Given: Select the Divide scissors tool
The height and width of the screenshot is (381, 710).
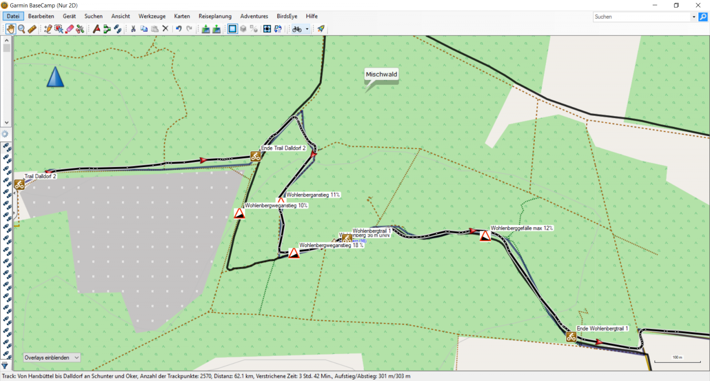Looking at the screenshot, I should click(80, 29).
